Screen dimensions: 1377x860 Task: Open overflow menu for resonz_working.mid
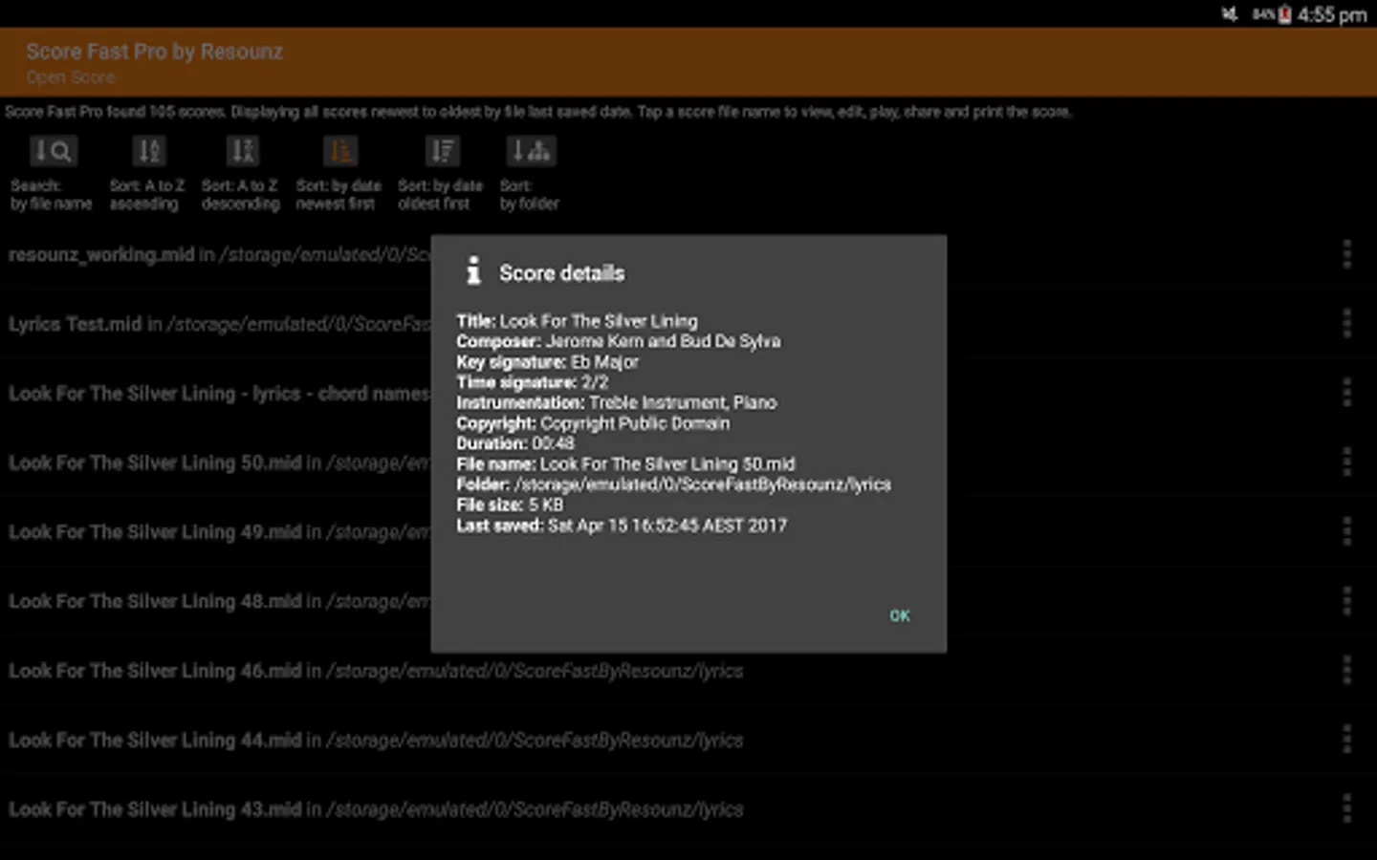(1346, 254)
